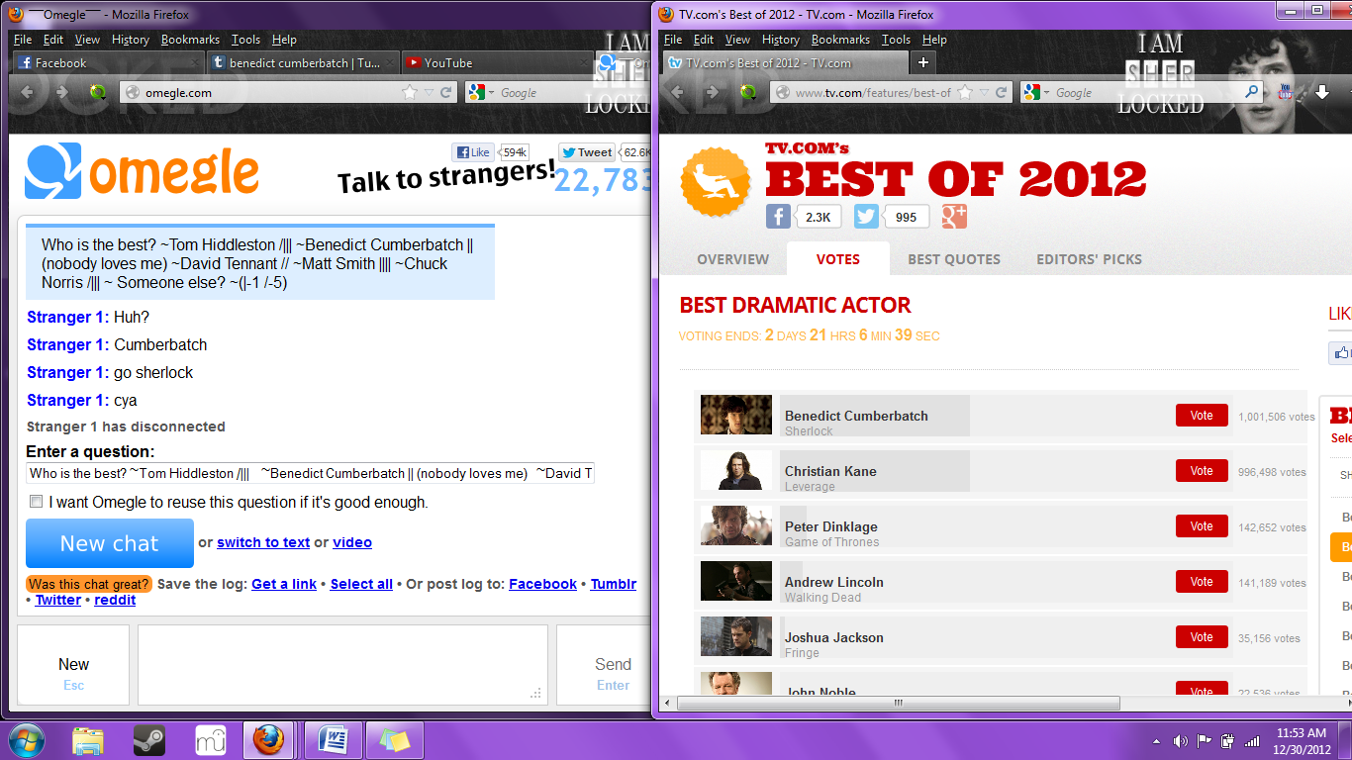The height and width of the screenshot is (760, 1352).
Task: Reload the TV.com page
Action: pyautogui.click(x=1002, y=92)
